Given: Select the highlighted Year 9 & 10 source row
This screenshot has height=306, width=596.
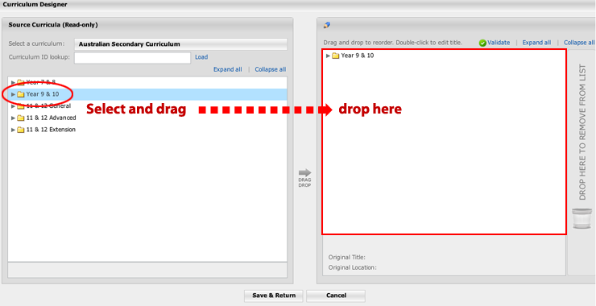Looking at the screenshot, I should point(147,94).
